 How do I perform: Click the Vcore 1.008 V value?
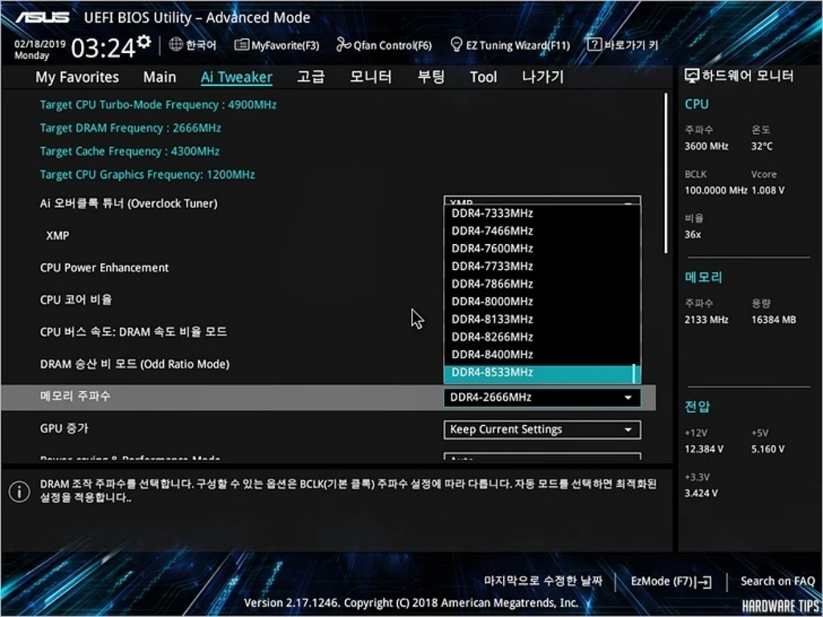768,190
